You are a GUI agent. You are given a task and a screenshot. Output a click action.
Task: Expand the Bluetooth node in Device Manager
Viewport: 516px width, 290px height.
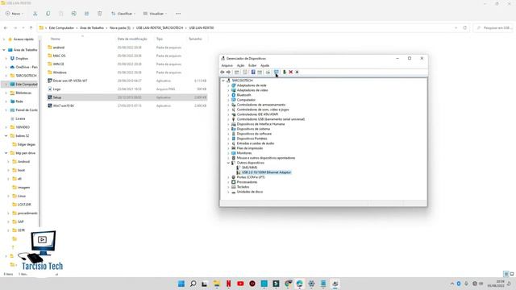[x=228, y=95]
